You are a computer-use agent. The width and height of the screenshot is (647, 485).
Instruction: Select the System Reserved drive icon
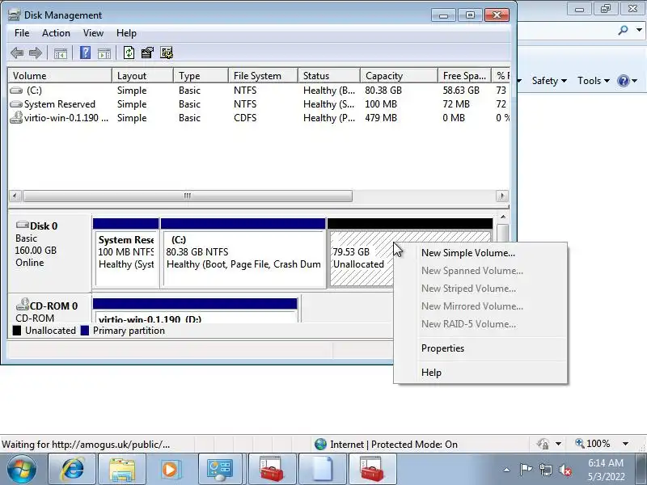point(16,104)
